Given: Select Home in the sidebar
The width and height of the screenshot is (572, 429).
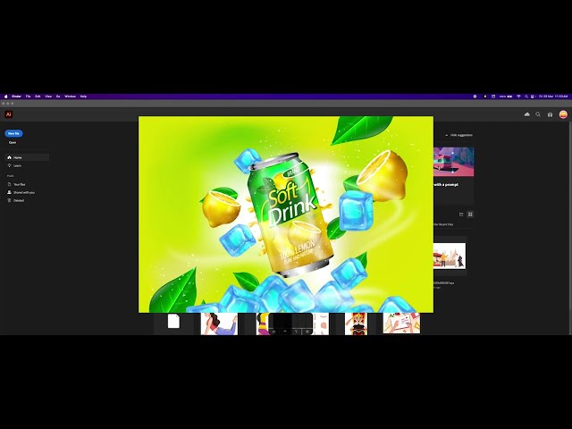Looking at the screenshot, I should pyautogui.click(x=27, y=157).
